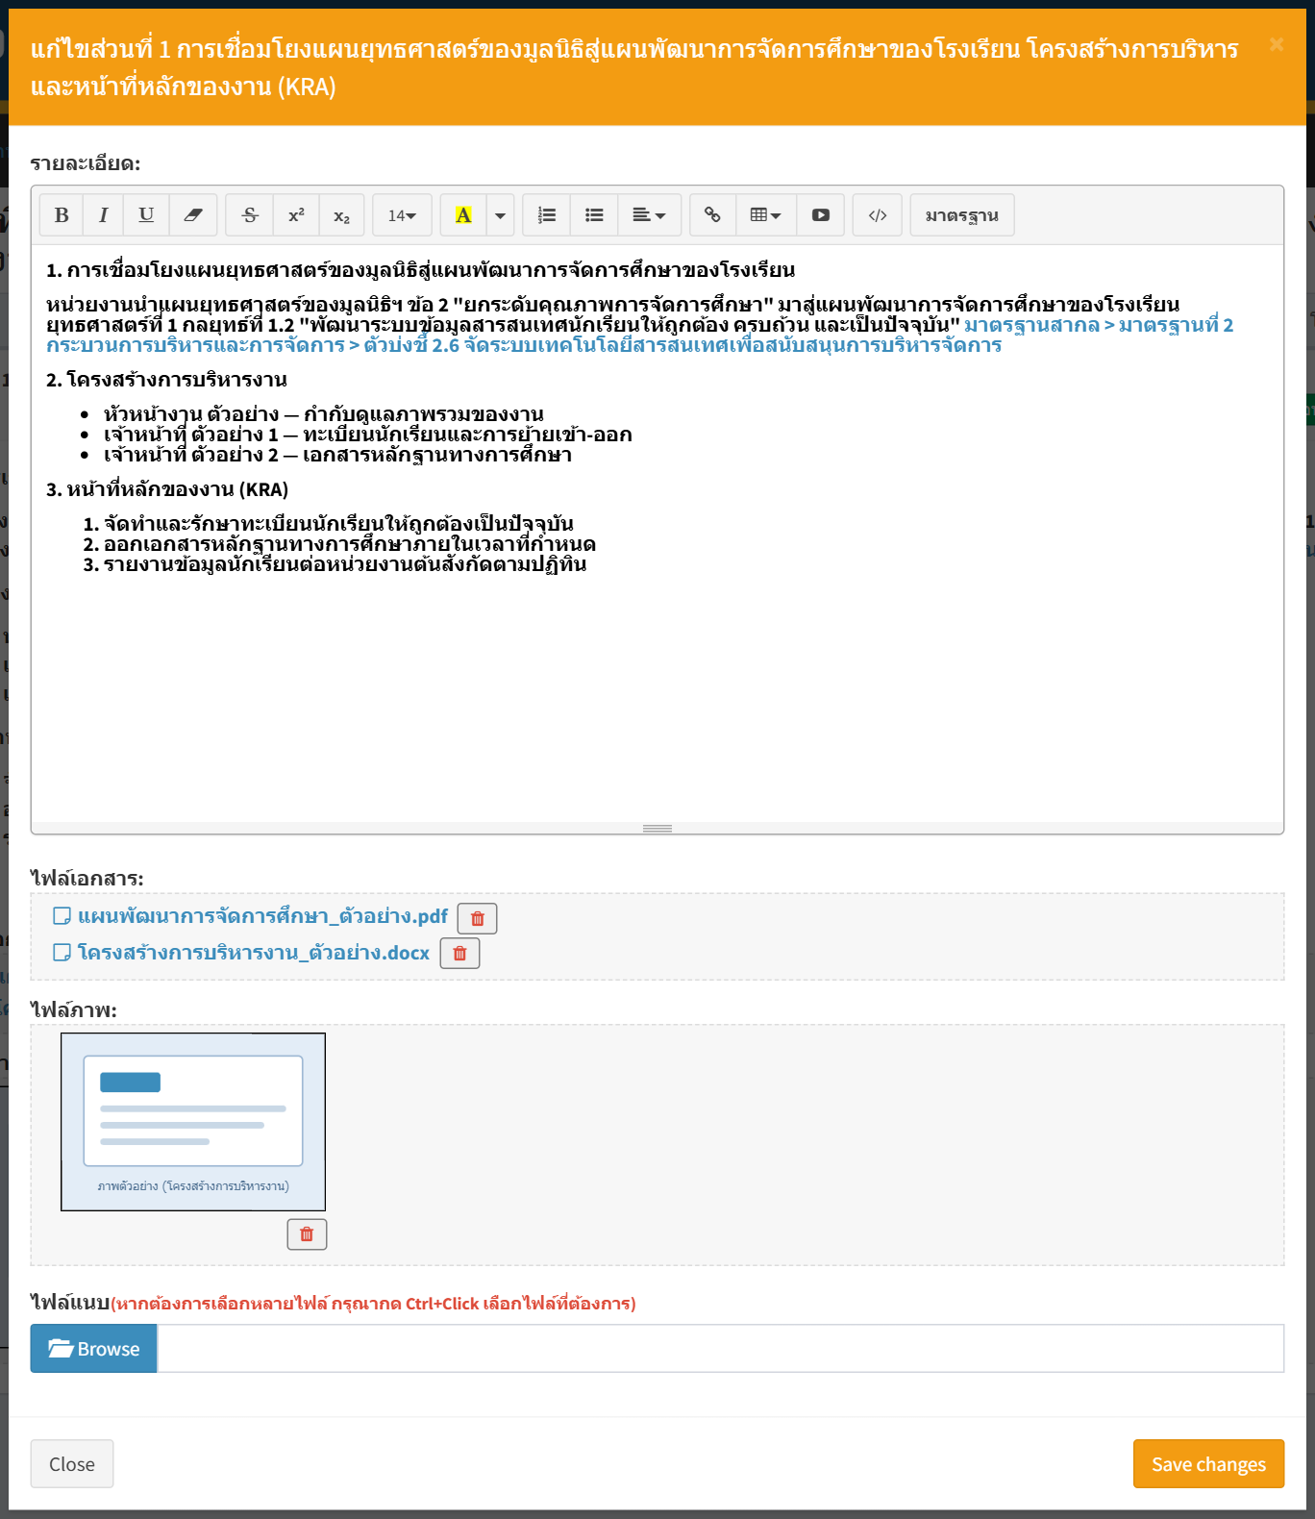Apply the yellow highlight color button

(x=463, y=215)
